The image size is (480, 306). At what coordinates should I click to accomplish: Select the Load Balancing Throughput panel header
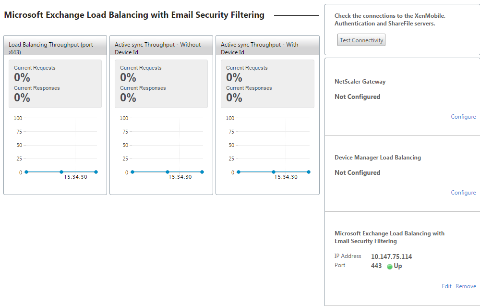pos(55,47)
